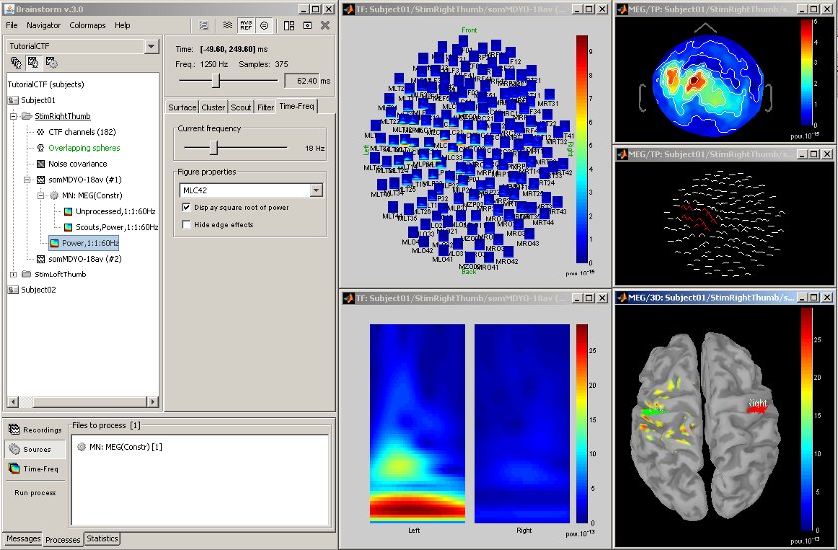Click the close-all-figures X icon
The image size is (838, 550).
click(325, 25)
